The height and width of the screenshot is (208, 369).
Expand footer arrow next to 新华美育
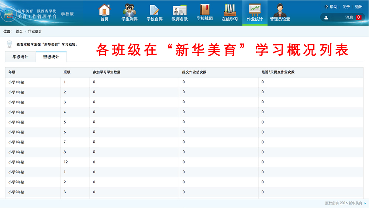pyautogui.click(x=365, y=203)
